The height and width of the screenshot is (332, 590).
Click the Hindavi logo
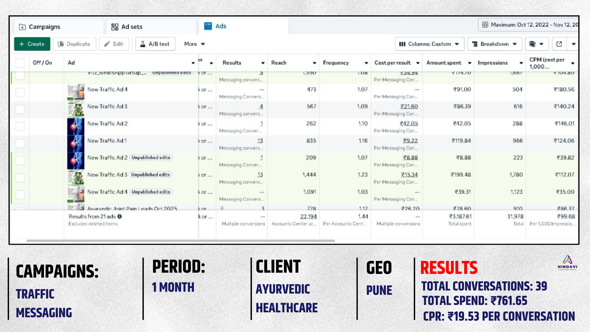click(567, 262)
